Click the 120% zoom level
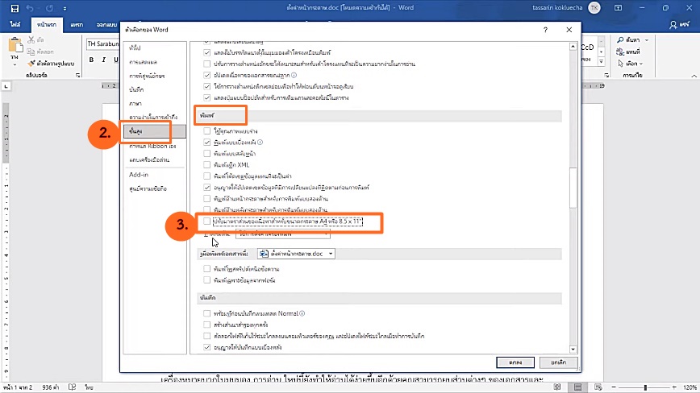 point(690,387)
